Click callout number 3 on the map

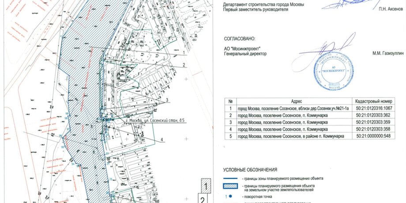(x=168, y=101)
